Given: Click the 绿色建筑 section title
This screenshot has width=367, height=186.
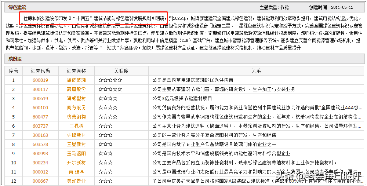Looking at the screenshot, I should [17, 7].
